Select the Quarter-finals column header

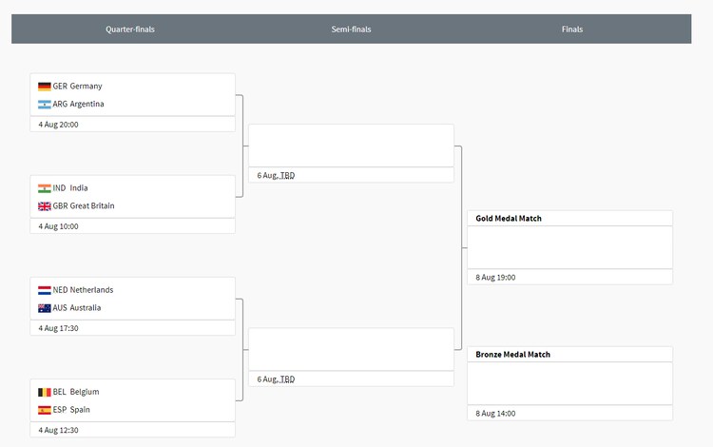130,29
